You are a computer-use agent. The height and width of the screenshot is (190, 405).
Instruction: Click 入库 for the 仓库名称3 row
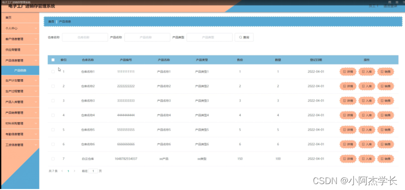click(x=367, y=100)
